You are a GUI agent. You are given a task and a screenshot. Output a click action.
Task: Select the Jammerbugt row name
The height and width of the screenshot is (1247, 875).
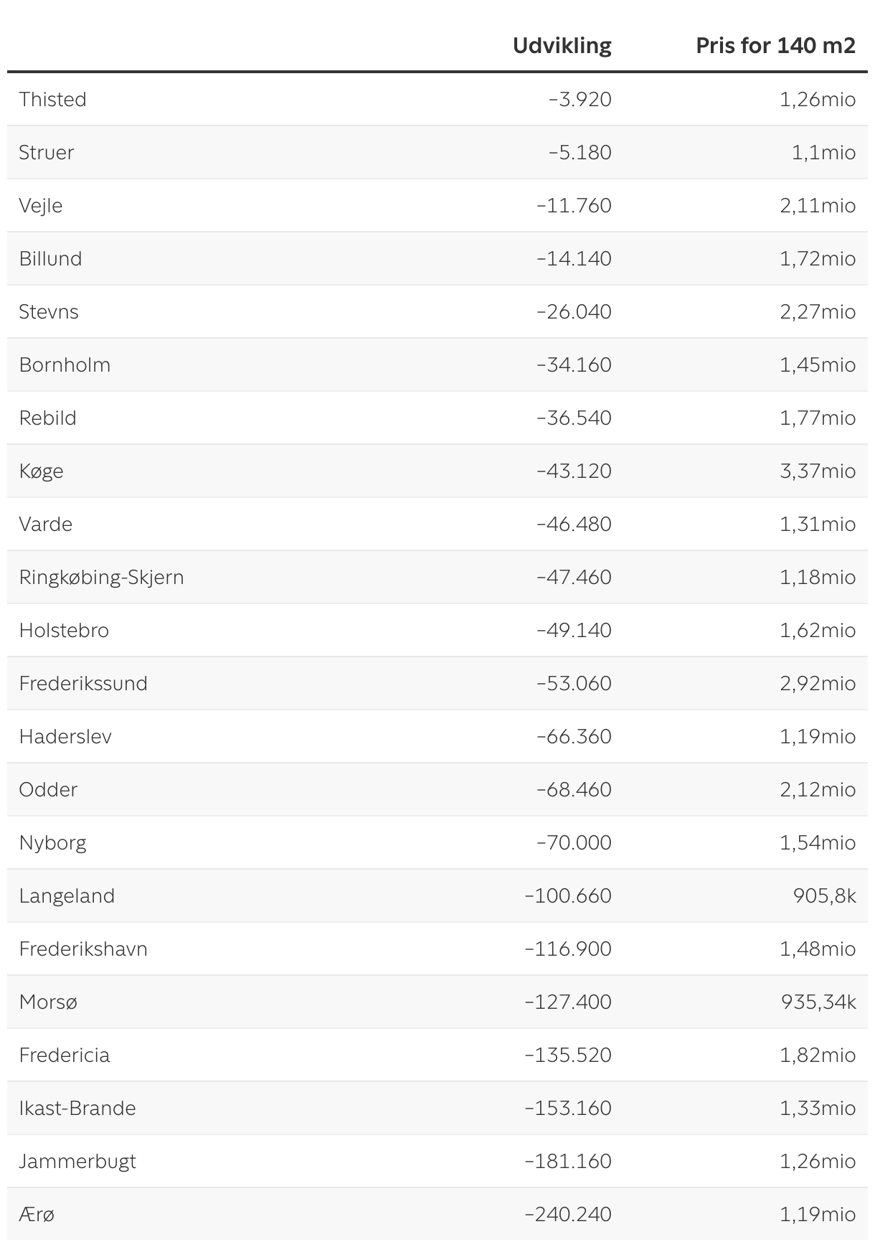click(x=77, y=1161)
